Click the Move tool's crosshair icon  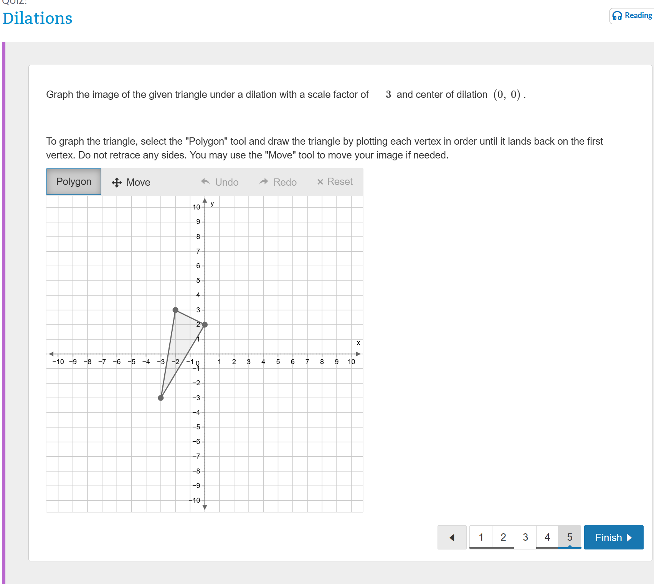click(x=116, y=182)
